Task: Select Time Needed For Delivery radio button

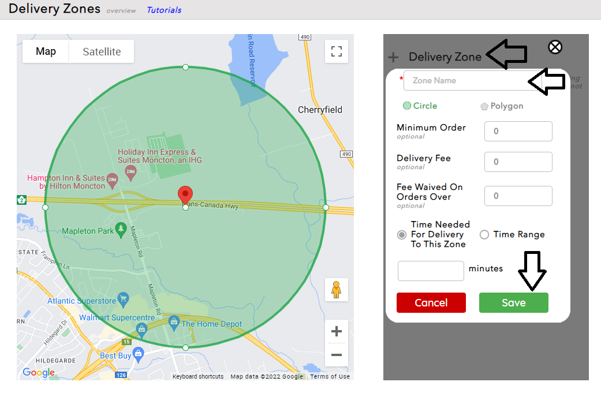Action: click(x=402, y=235)
